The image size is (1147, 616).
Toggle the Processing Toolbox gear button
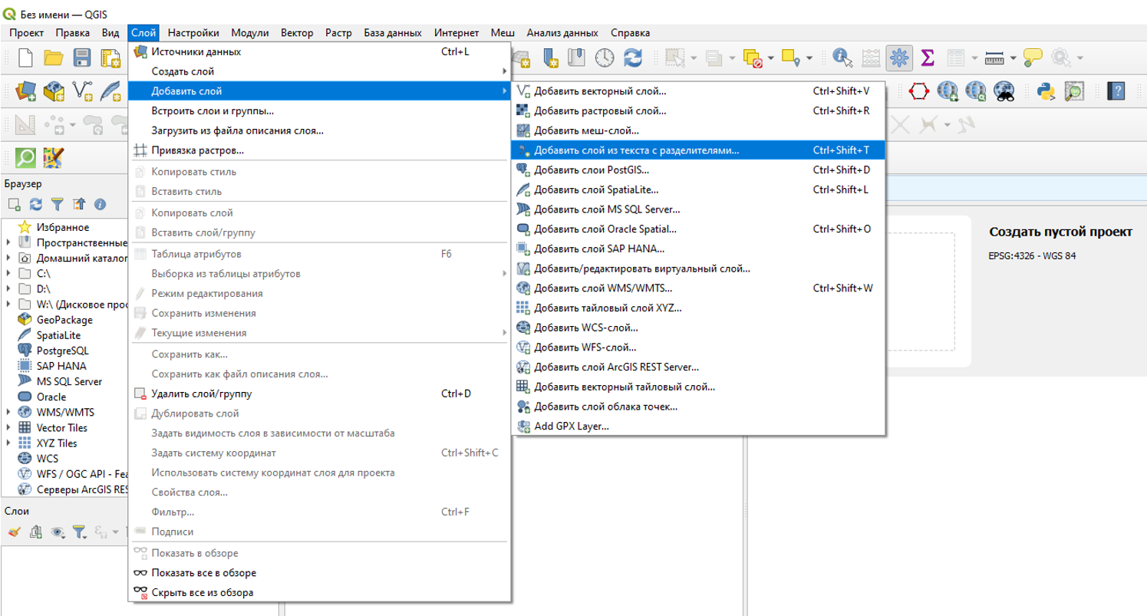(898, 58)
